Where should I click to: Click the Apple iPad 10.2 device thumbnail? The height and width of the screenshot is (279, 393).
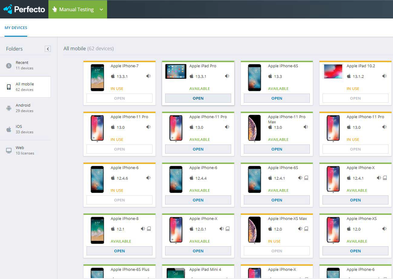[333, 71]
